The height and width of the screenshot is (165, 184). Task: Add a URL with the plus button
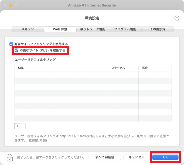[x=17, y=126]
